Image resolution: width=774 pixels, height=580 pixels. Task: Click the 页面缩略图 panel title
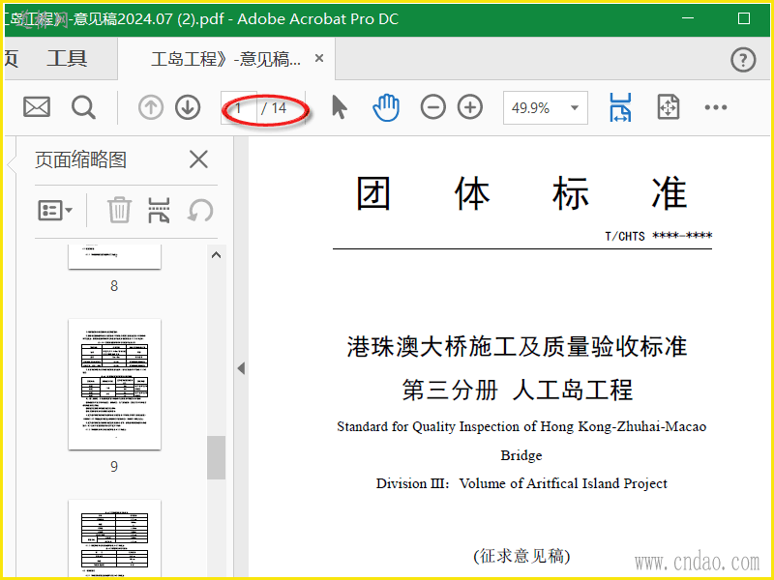(x=81, y=159)
